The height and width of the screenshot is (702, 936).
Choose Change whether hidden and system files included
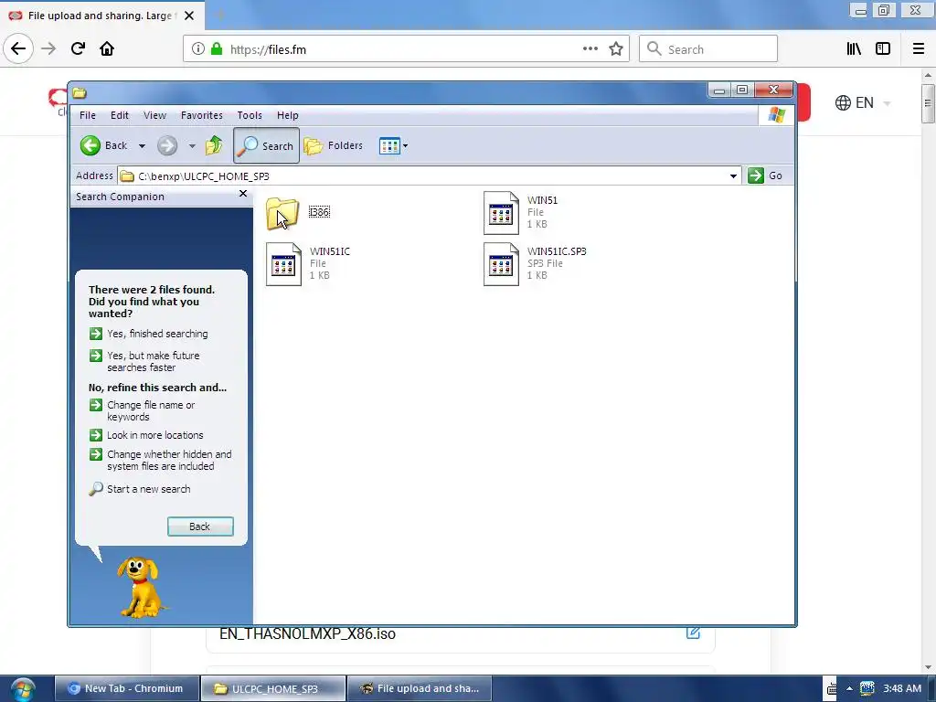[161, 461]
